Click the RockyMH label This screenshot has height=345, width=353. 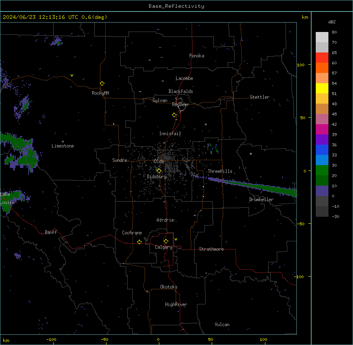100,93
